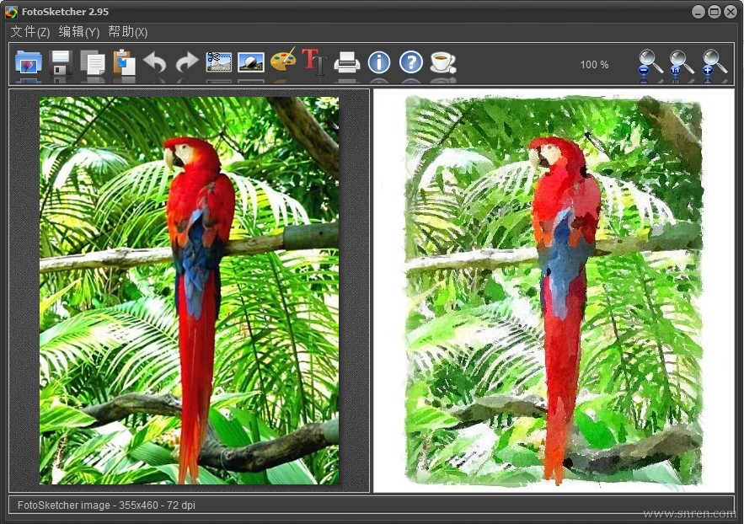
Task: Save the drawing using the floppy disk icon
Action: (x=61, y=61)
